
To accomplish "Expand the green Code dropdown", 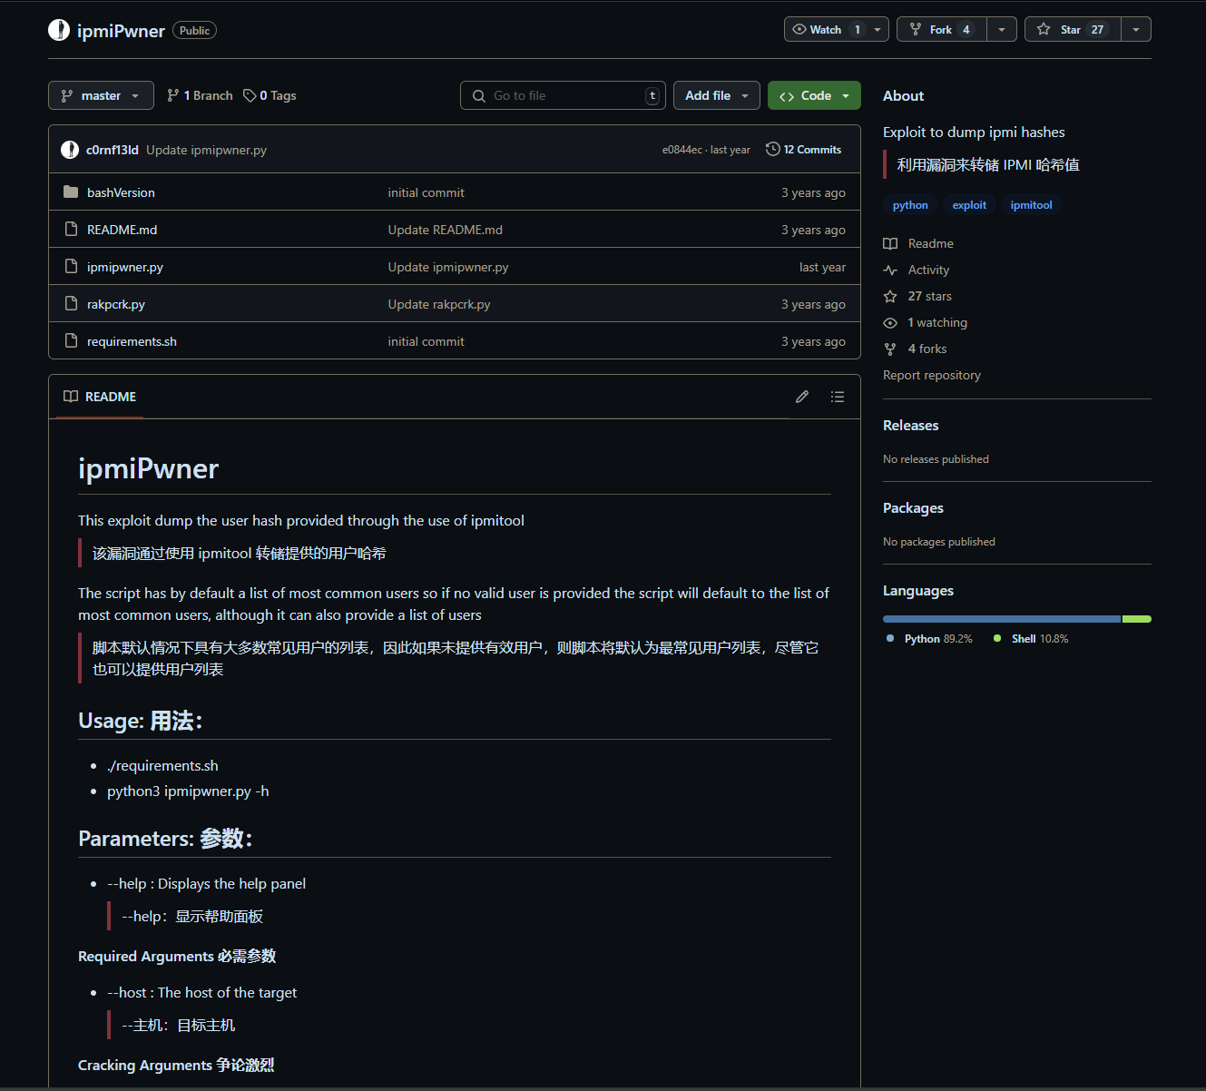I will (814, 95).
